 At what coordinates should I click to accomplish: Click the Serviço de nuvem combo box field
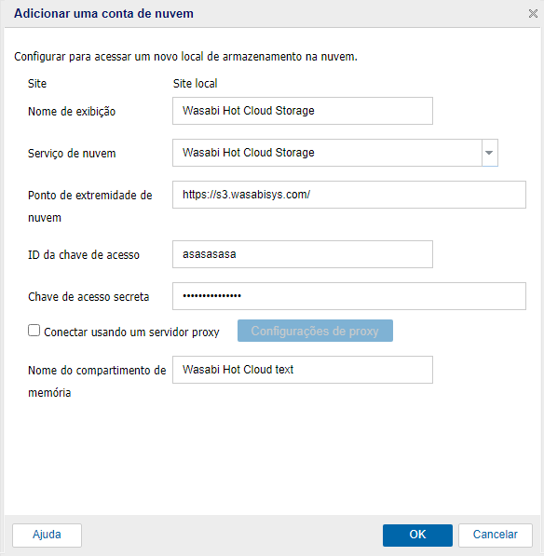tap(327, 153)
